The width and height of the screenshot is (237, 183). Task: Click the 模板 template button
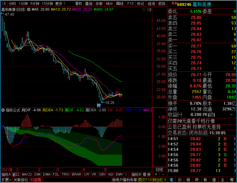147,174
